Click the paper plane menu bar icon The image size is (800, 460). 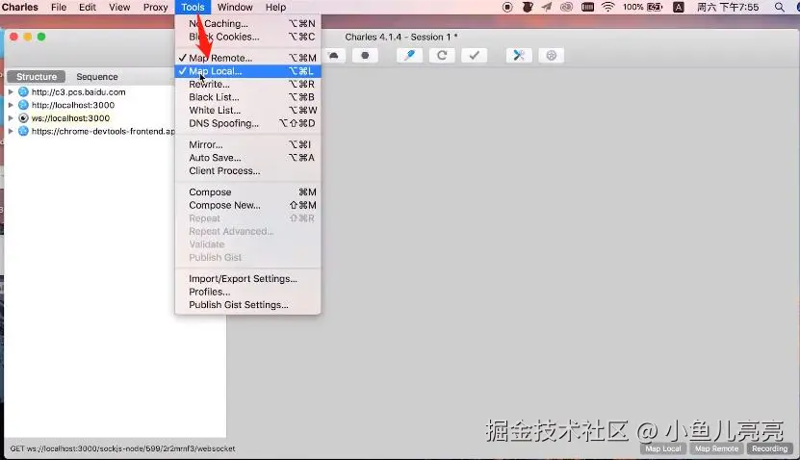click(547, 7)
